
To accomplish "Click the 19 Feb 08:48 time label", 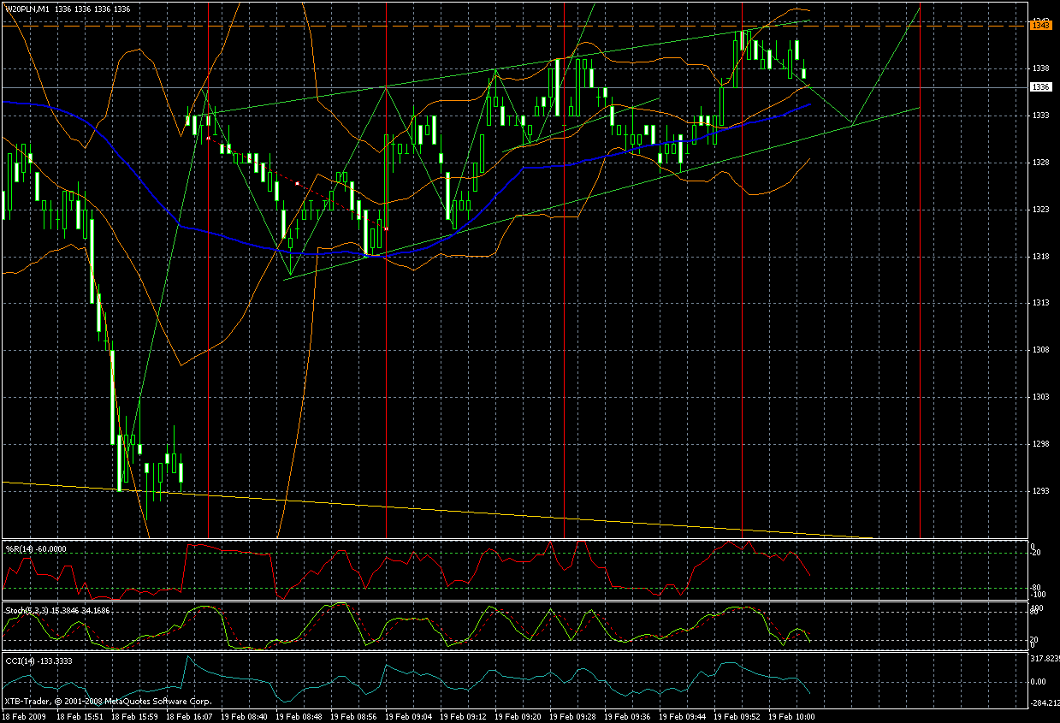I will 300,716.
